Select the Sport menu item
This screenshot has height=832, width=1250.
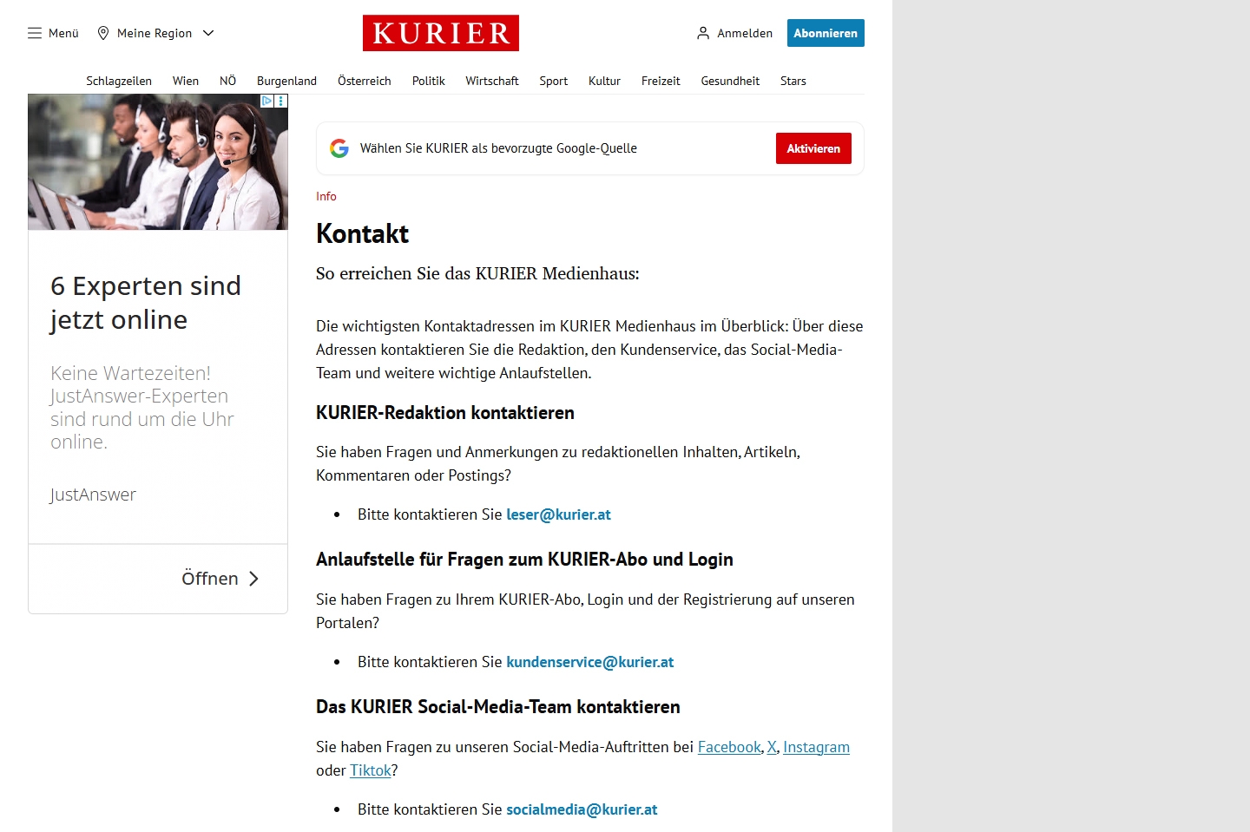(554, 81)
